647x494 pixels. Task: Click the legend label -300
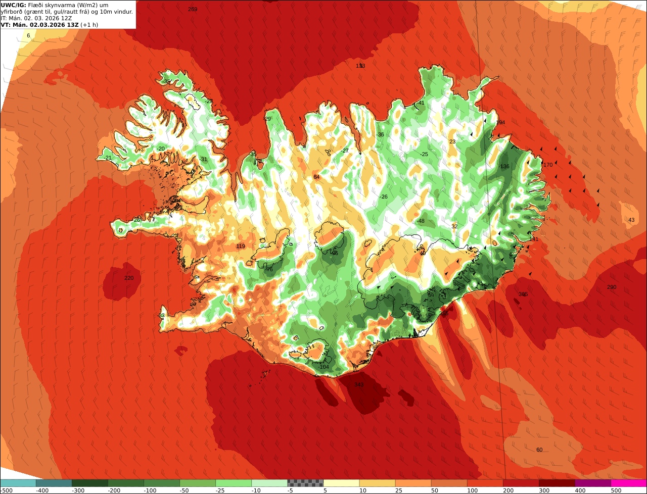tap(77, 490)
